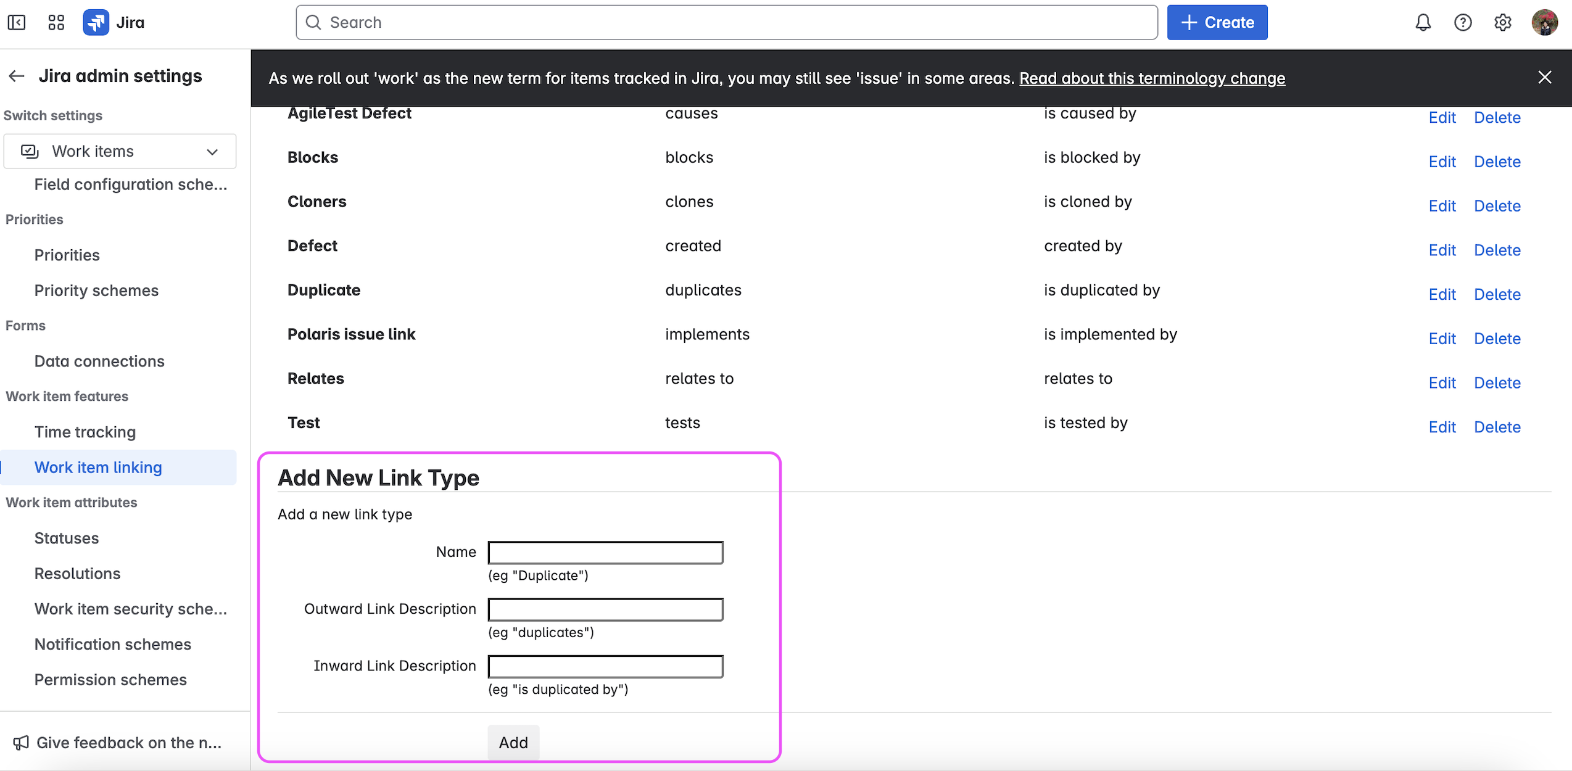Focus the Name input field

(605, 553)
